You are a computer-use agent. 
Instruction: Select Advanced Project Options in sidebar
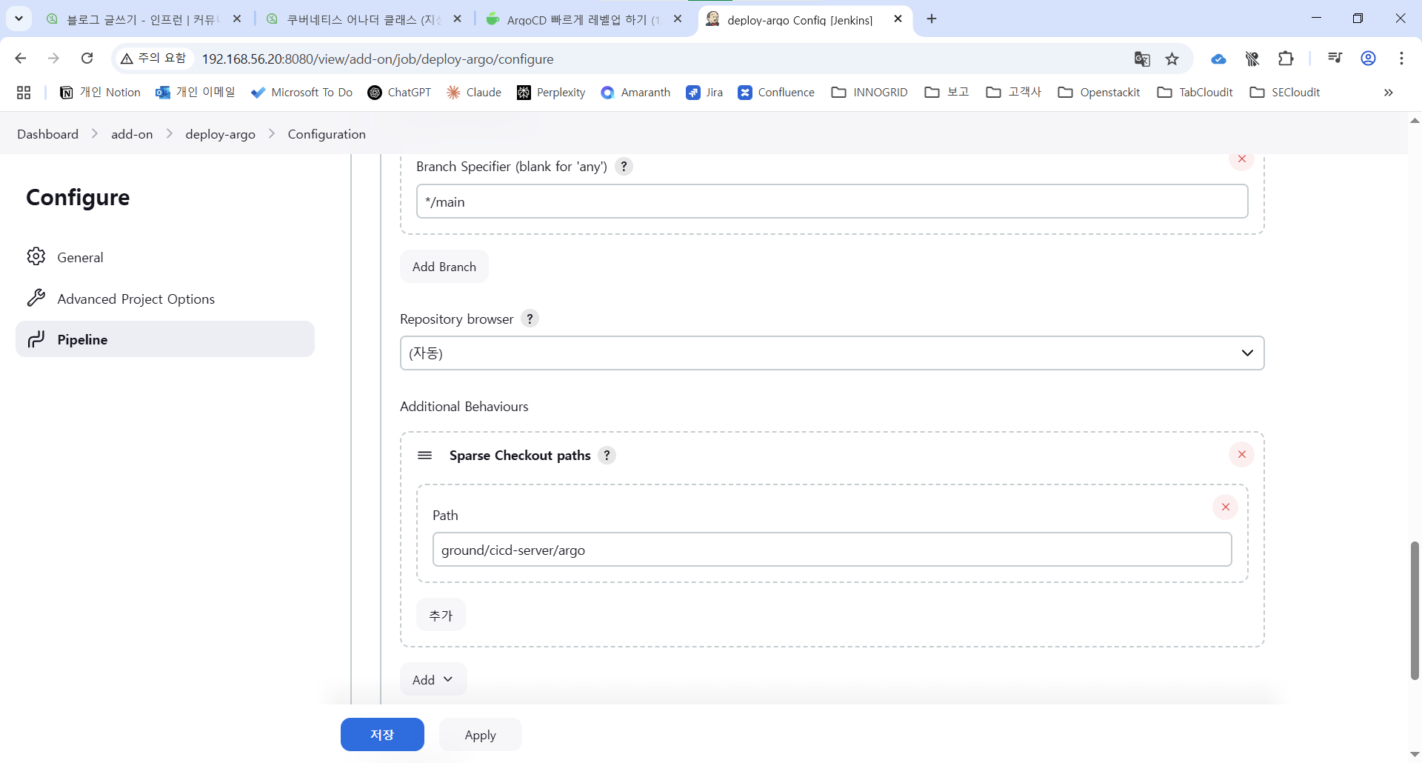(x=164, y=299)
